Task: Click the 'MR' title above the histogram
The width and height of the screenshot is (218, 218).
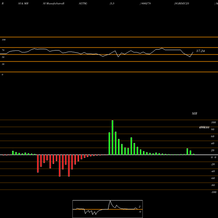Action: (194, 113)
